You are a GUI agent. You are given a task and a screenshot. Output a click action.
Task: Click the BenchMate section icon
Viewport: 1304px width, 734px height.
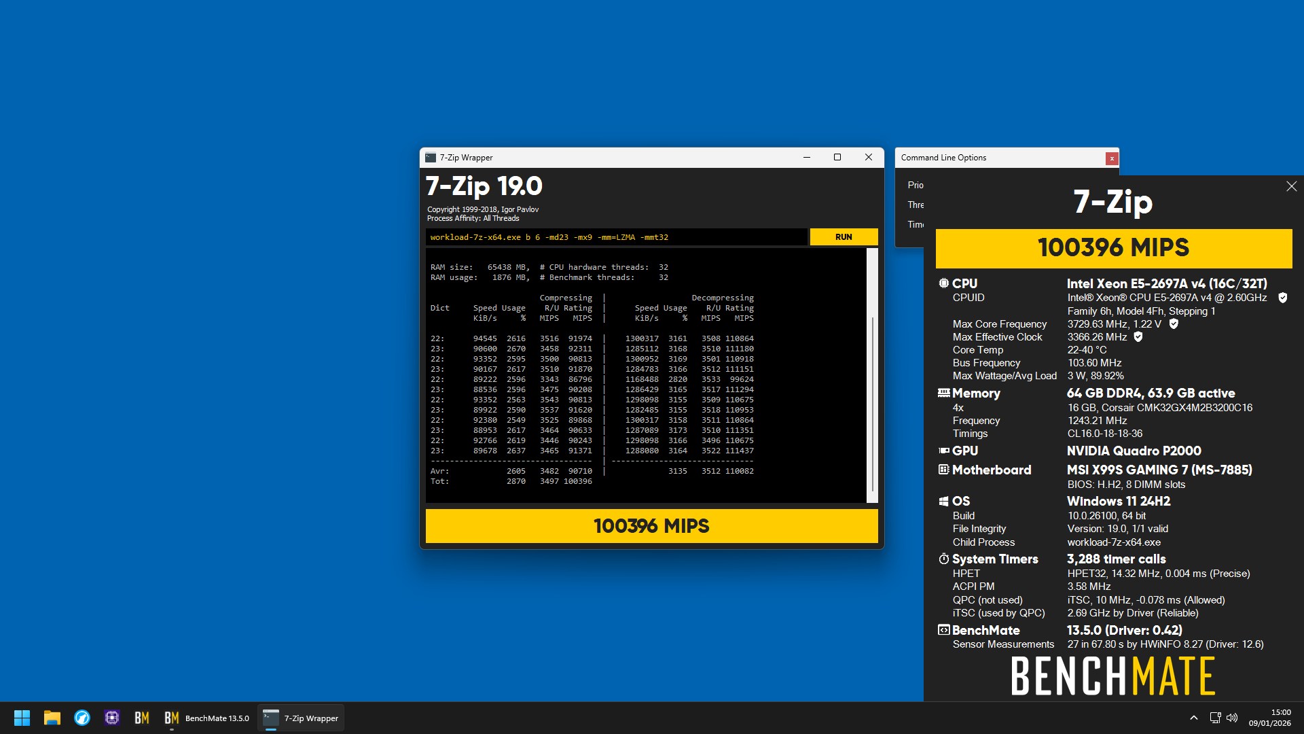click(943, 630)
